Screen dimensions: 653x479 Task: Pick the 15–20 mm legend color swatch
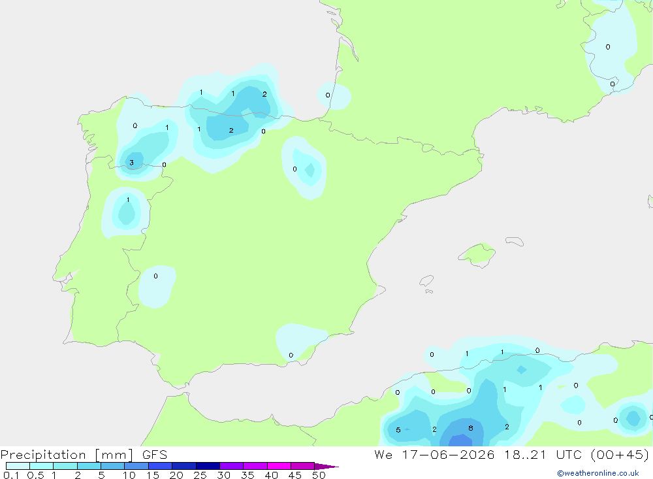[x=161, y=466]
